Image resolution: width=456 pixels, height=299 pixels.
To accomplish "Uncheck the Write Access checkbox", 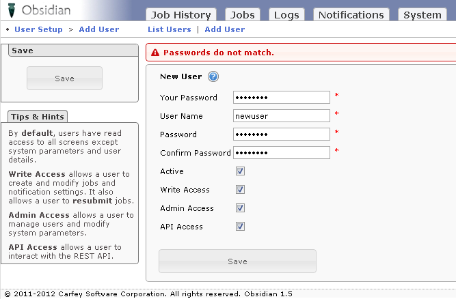I will [240, 190].
